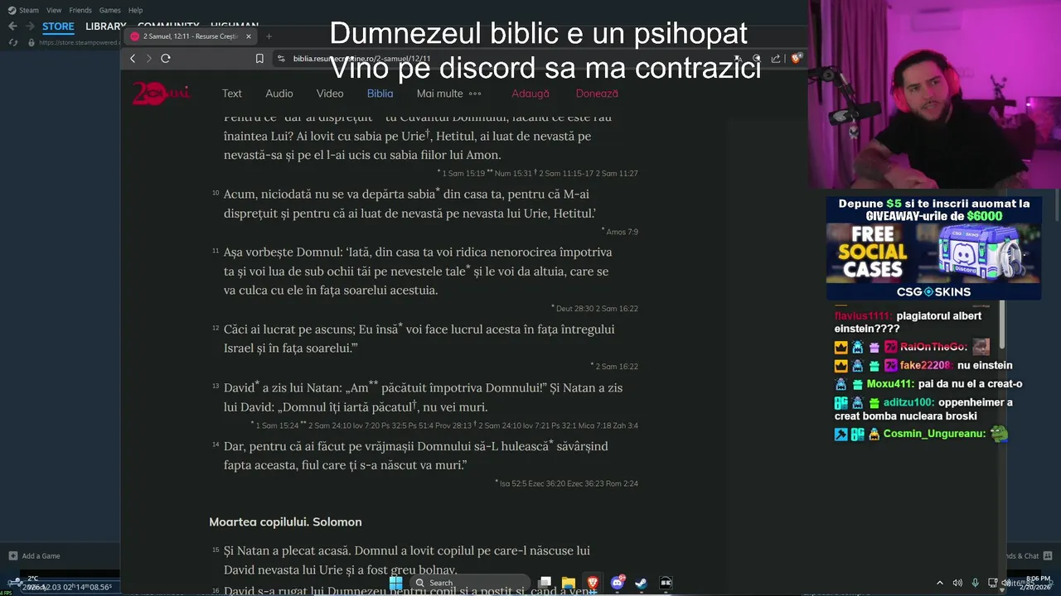Open Steam from the taskbar
The image size is (1061, 596).
pos(641,583)
